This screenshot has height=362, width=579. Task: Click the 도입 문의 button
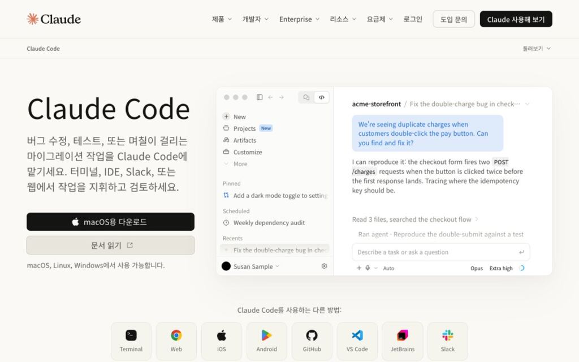click(x=453, y=19)
